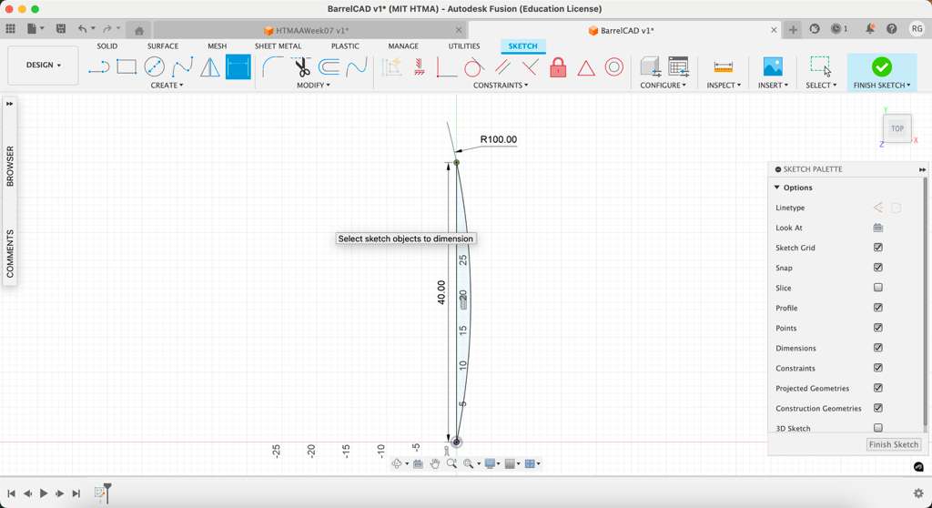Collapse the Options section in Sketch Palette
The image size is (932, 508).
(x=777, y=188)
